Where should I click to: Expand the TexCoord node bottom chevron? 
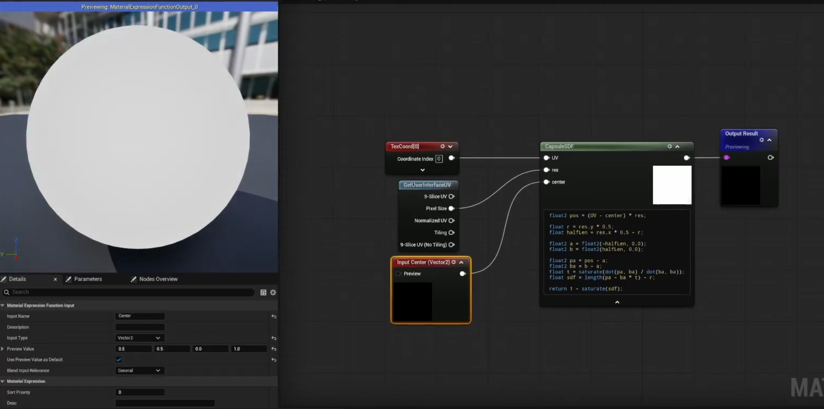[x=423, y=170]
